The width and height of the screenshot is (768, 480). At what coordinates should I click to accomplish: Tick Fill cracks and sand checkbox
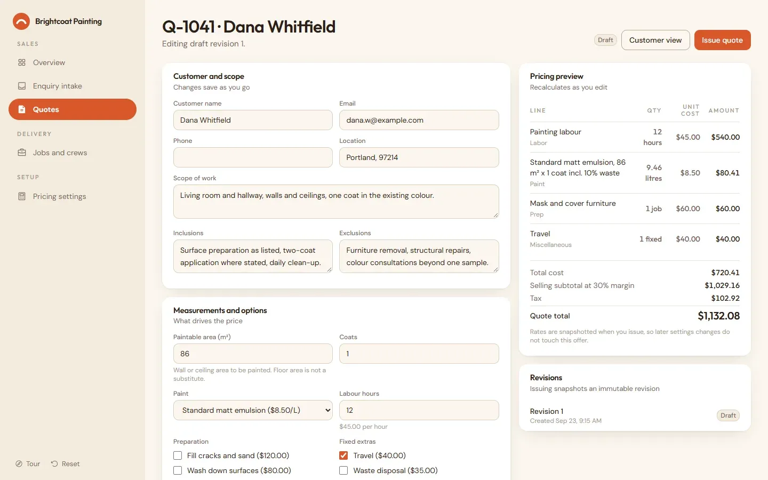(x=178, y=455)
